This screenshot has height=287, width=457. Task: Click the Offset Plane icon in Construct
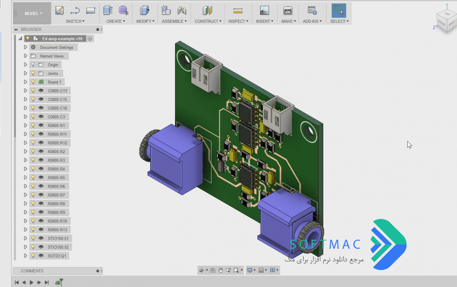[x=208, y=11]
